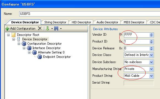The width and height of the screenshot is (160, 99).
Task: Click the gear icon beside Alternate Setting 0
Action: [x=34, y=52]
